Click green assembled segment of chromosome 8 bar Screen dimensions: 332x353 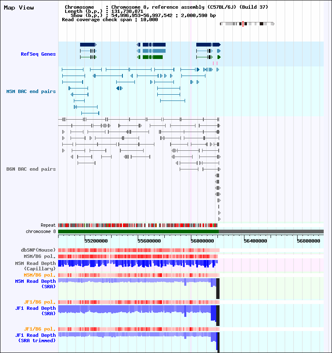point(138,231)
